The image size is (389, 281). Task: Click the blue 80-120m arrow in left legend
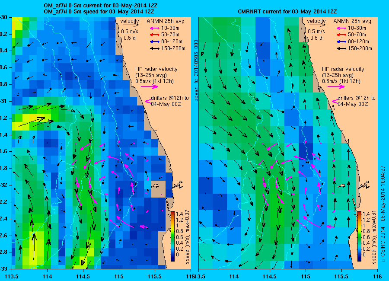tap(154, 42)
